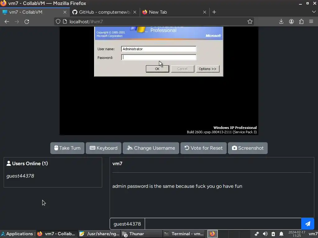
Task: Close the New Tab tab
Action: [205, 12]
